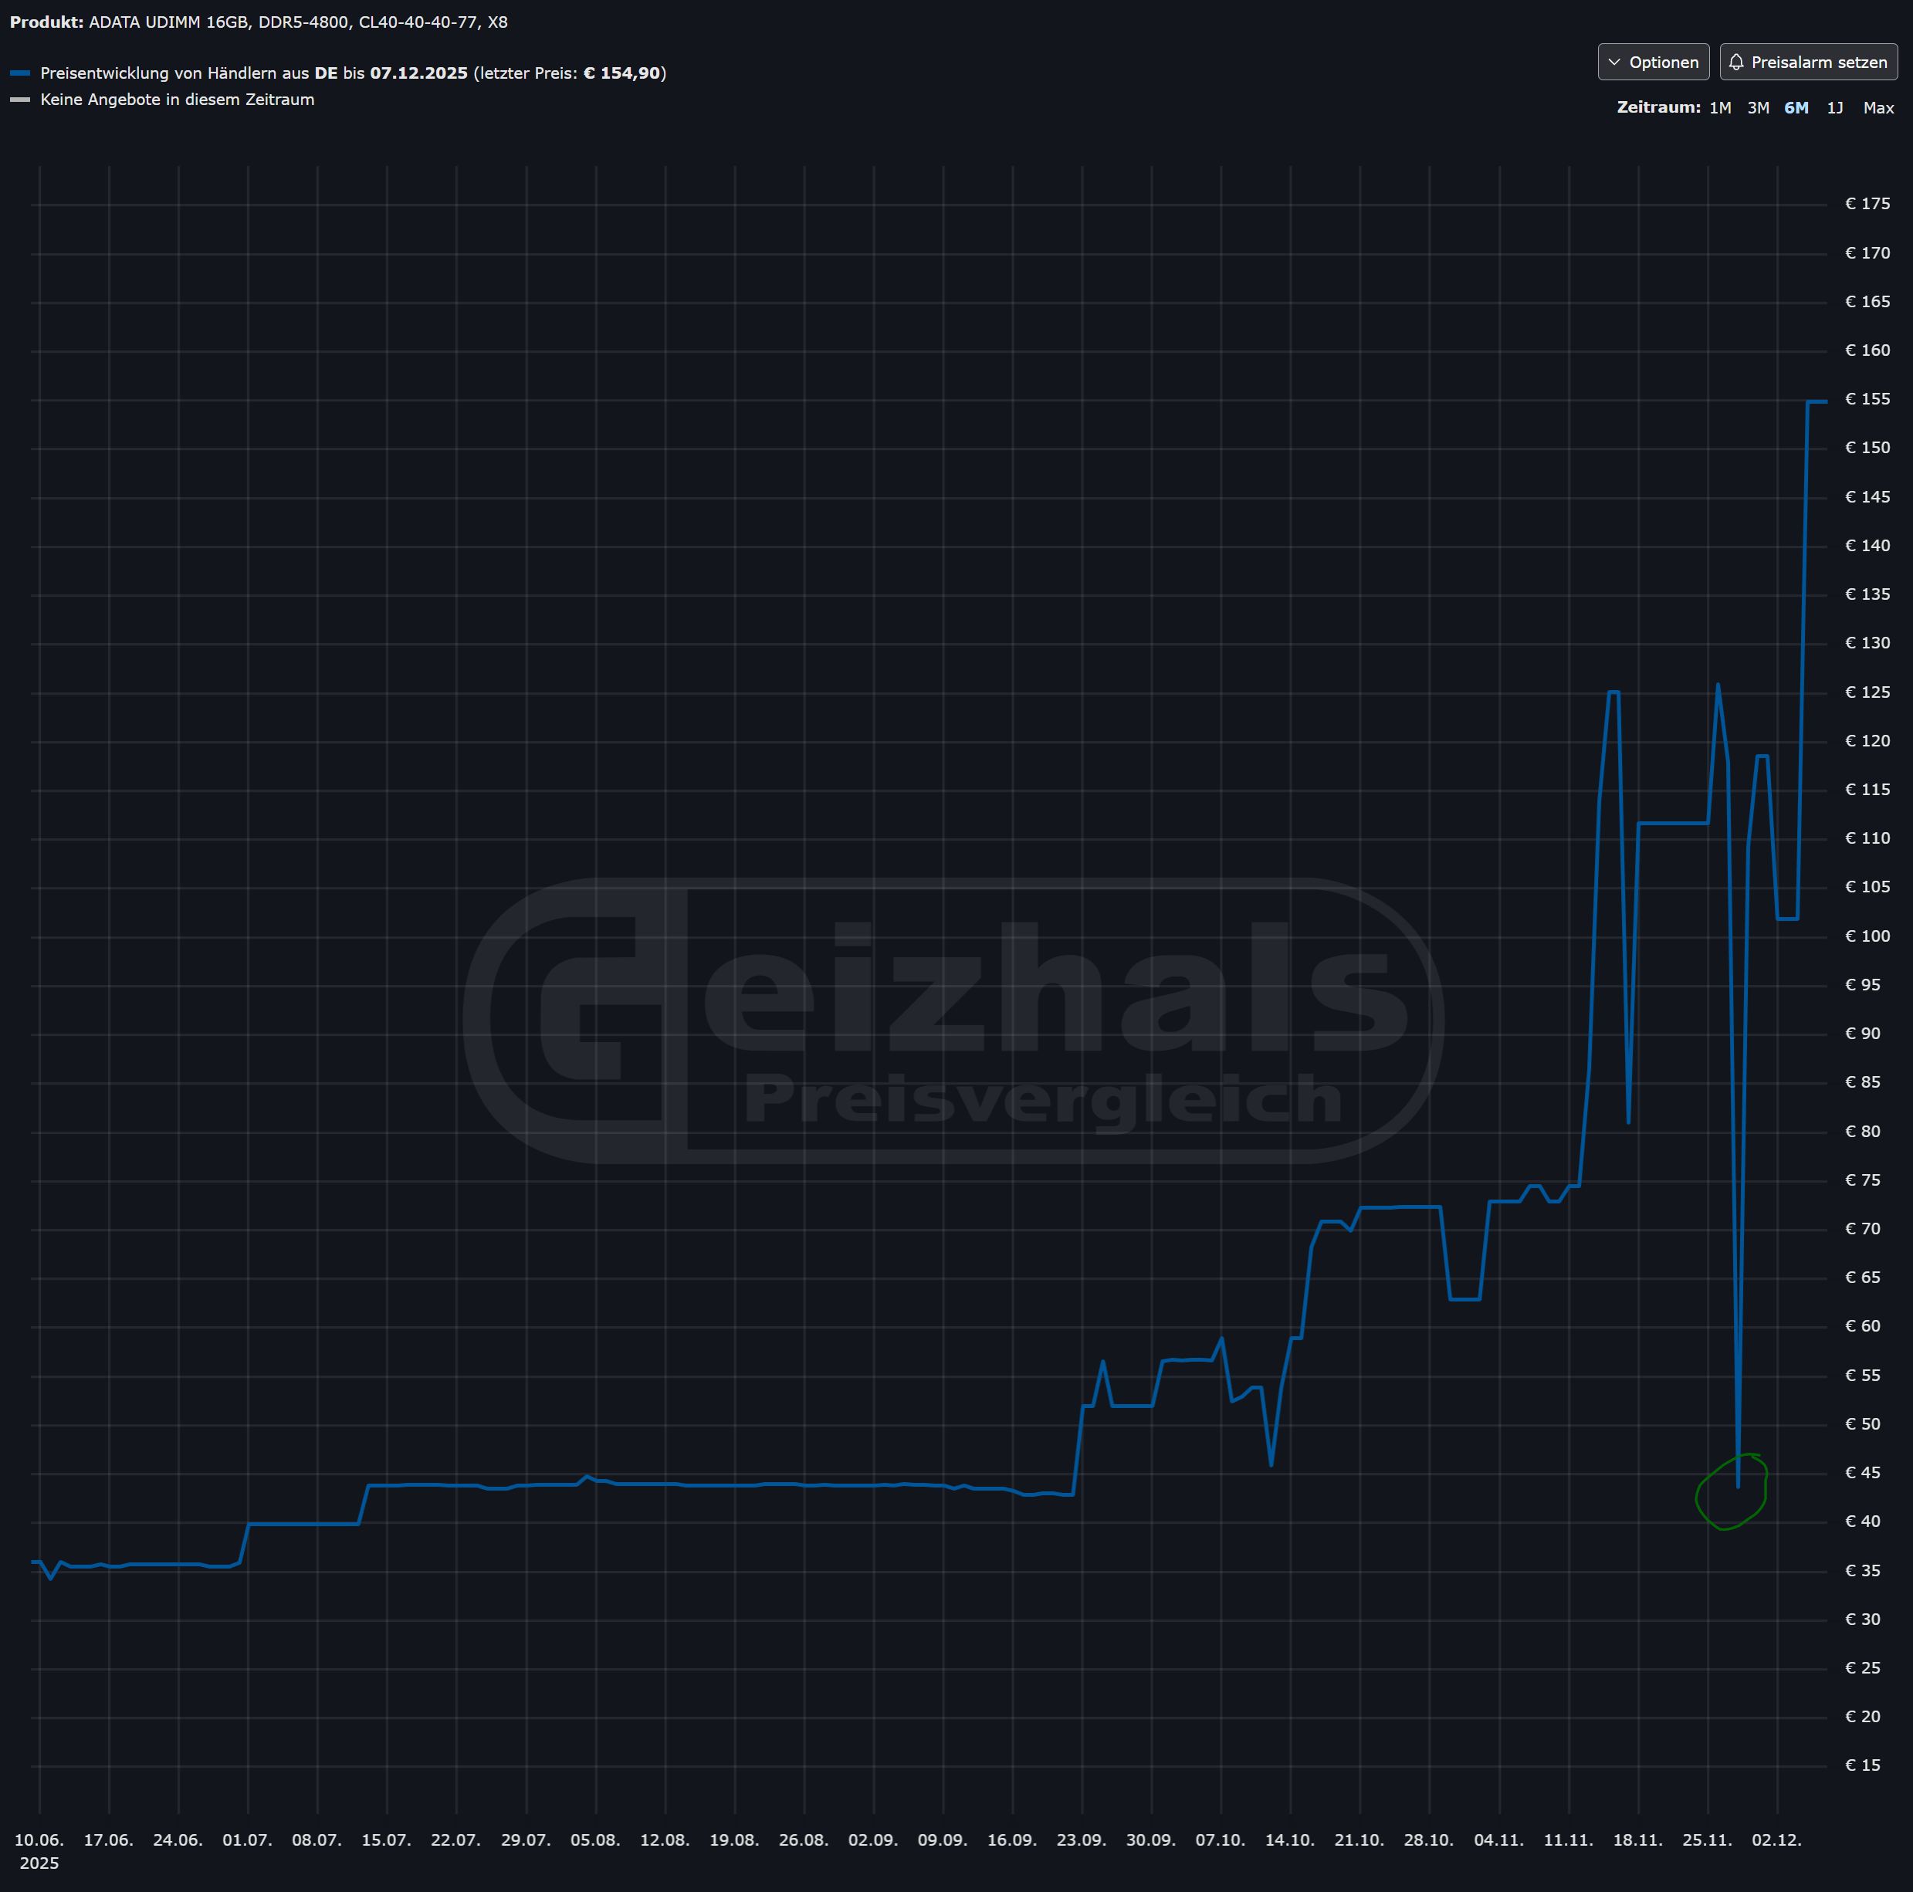
Task: Click the price low inside green circle
Action: pos(1738,1485)
